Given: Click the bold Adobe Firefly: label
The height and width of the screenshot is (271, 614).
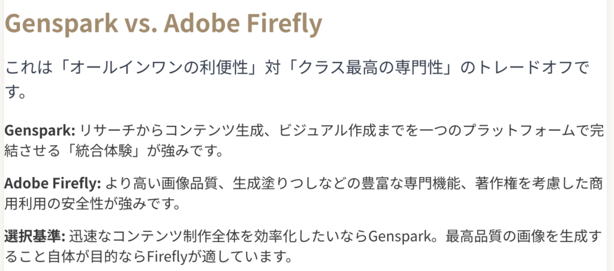Looking at the screenshot, I should 53,183.
